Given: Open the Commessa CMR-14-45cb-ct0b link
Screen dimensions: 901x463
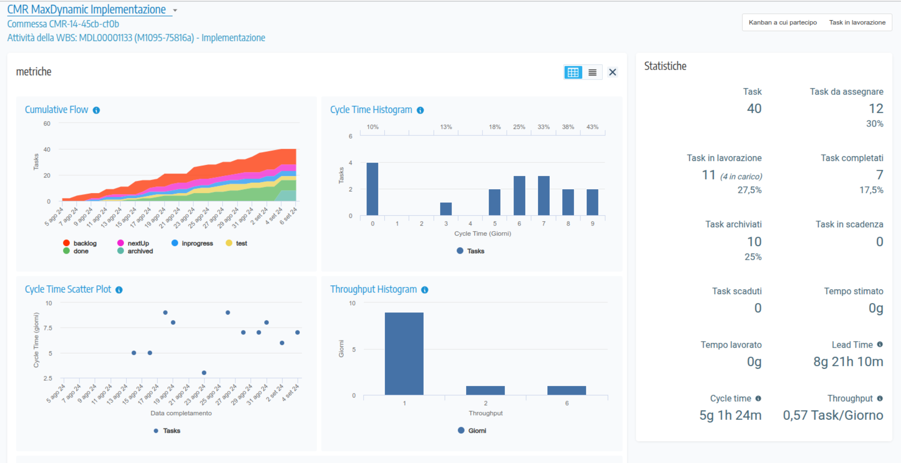Looking at the screenshot, I should point(63,24).
